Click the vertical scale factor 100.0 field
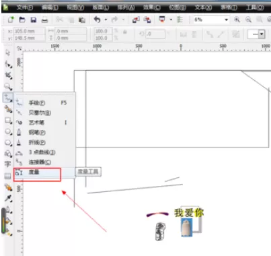Viewport: 271px width, 256px height. pos(103,38)
